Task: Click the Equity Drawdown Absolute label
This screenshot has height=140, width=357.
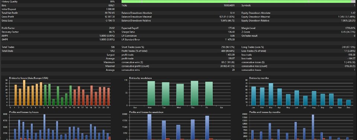Action: tap(256, 13)
